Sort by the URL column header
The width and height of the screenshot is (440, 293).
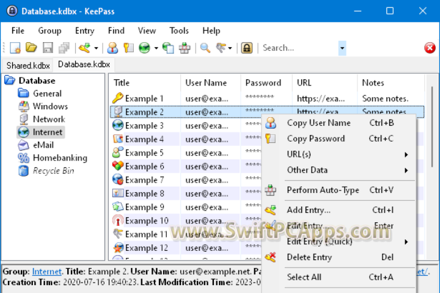pos(324,83)
